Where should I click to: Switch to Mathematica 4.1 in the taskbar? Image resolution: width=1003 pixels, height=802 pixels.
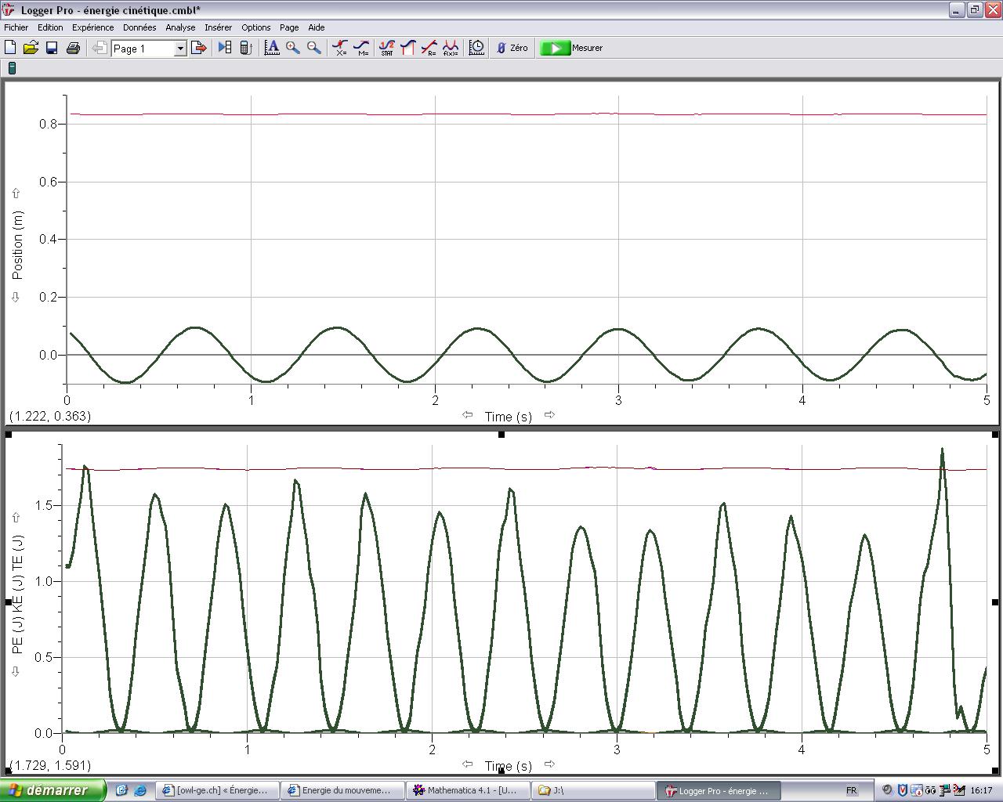[x=467, y=790]
